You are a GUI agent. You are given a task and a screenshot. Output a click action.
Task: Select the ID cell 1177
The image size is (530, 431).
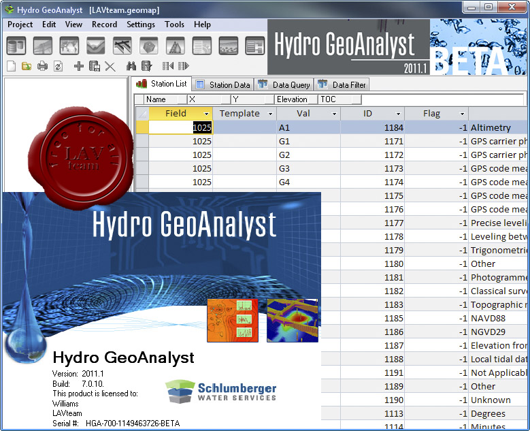(x=372, y=223)
